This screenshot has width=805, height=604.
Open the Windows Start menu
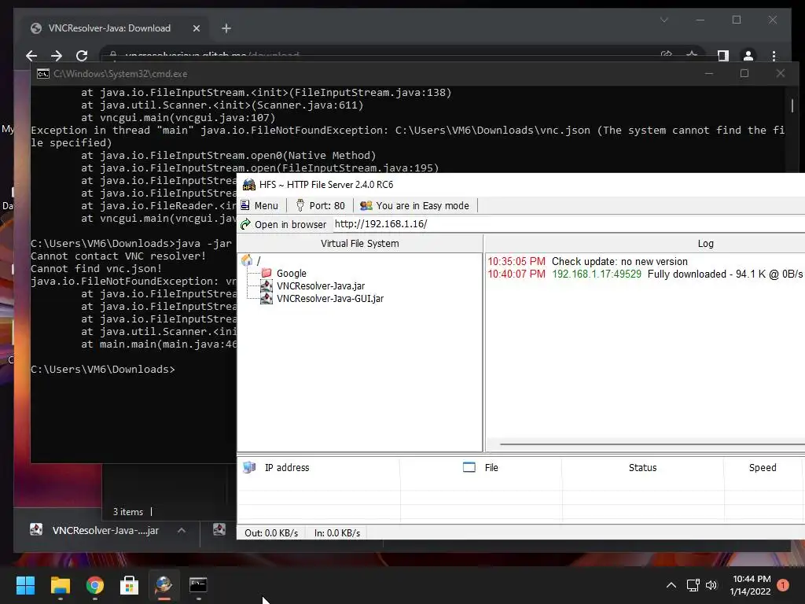coord(25,585)
